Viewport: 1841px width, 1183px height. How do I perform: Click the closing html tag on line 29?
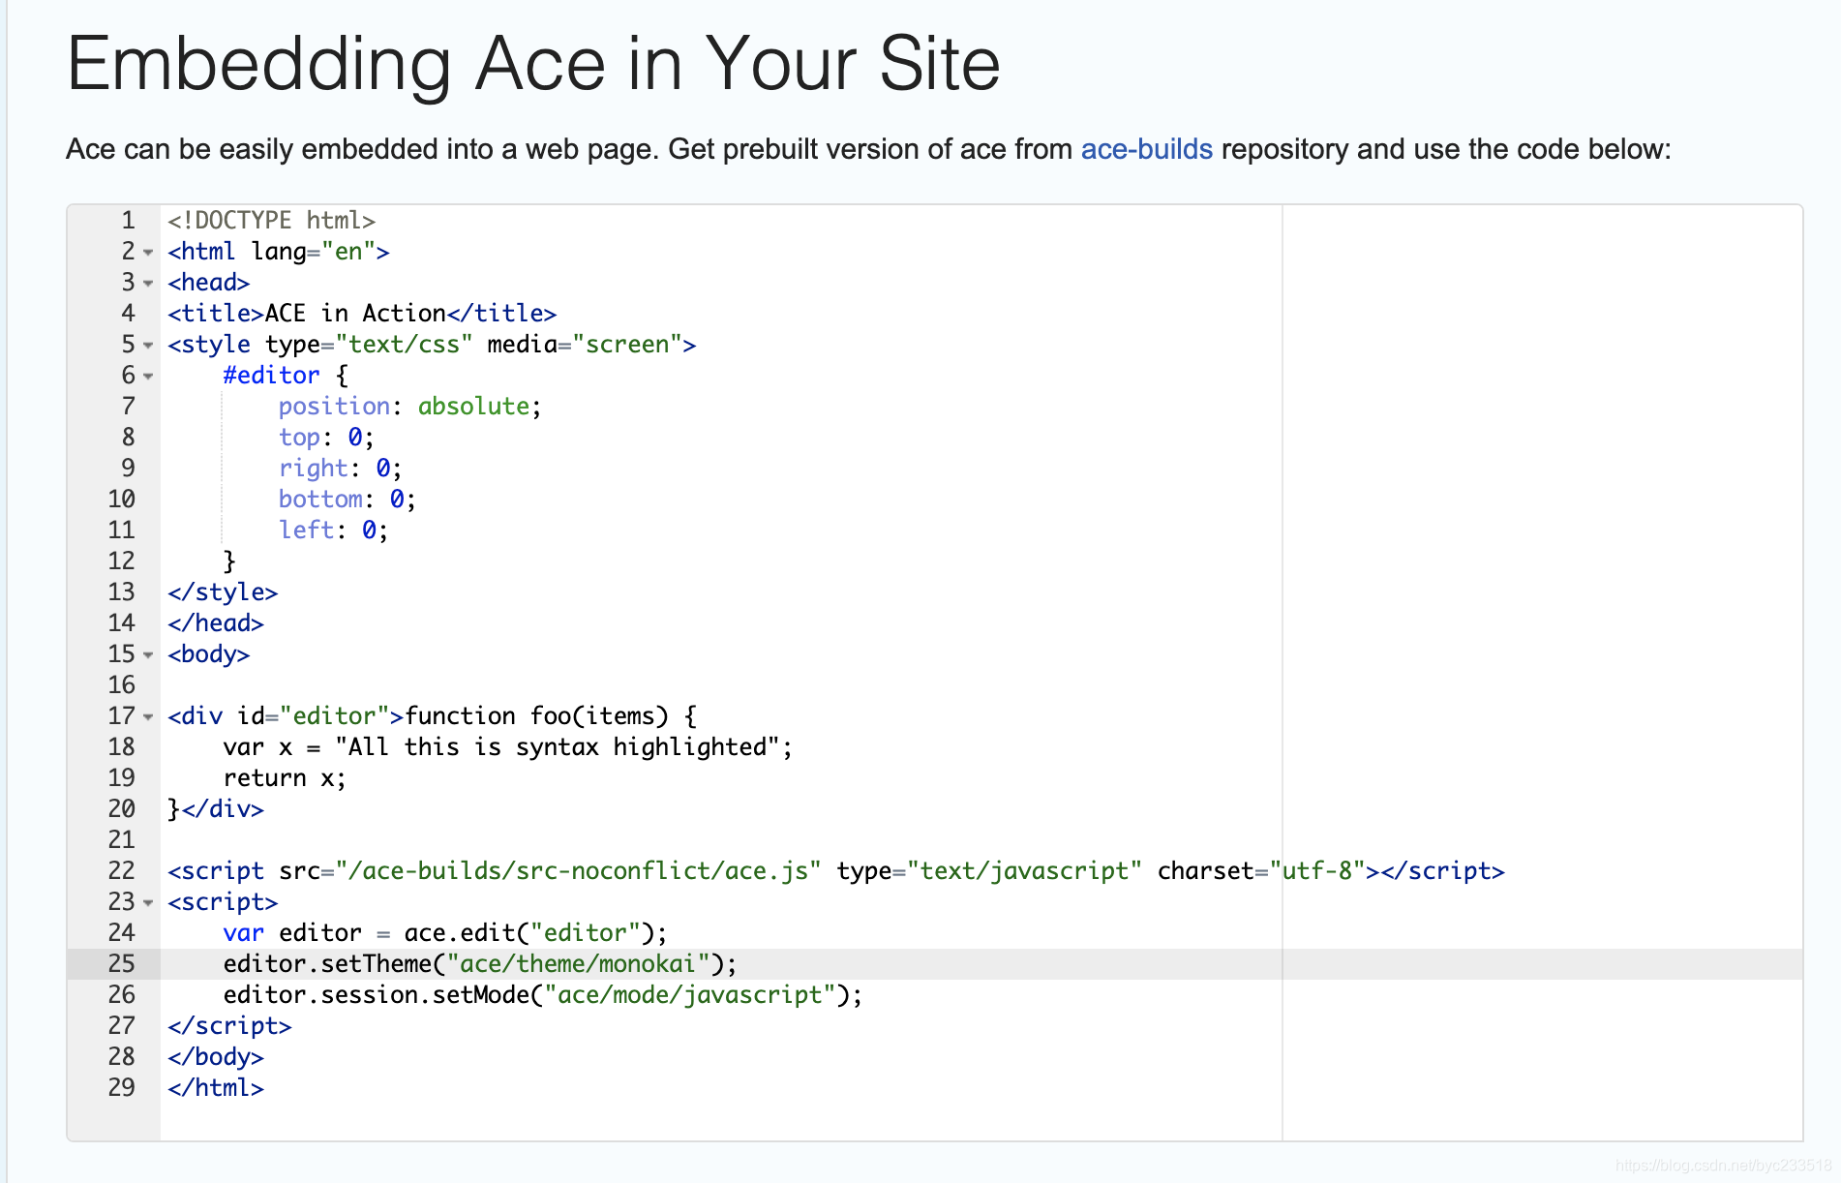coord(216,1088)
